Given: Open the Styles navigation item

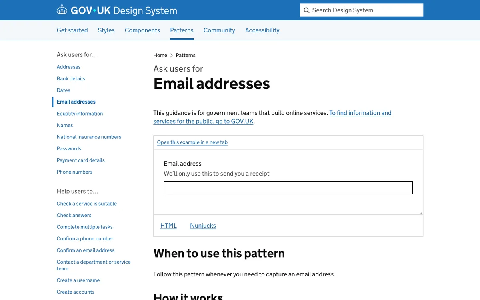Looking at the screenshot, I should tap(106, 30).
